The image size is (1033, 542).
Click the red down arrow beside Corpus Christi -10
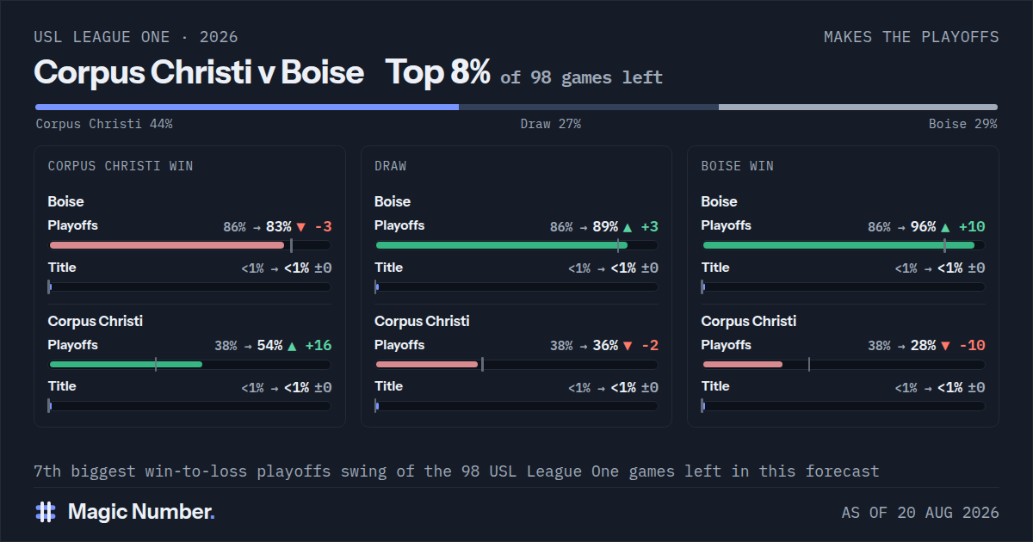click(944, 346)
